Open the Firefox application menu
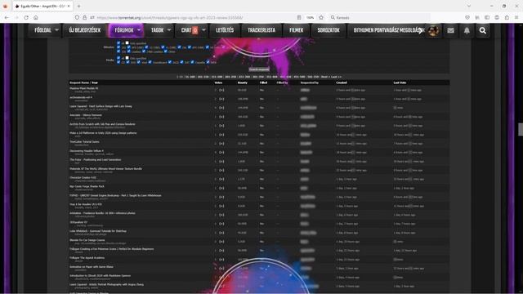The width and height of the screenshot is (523, 294). (516, 18)
